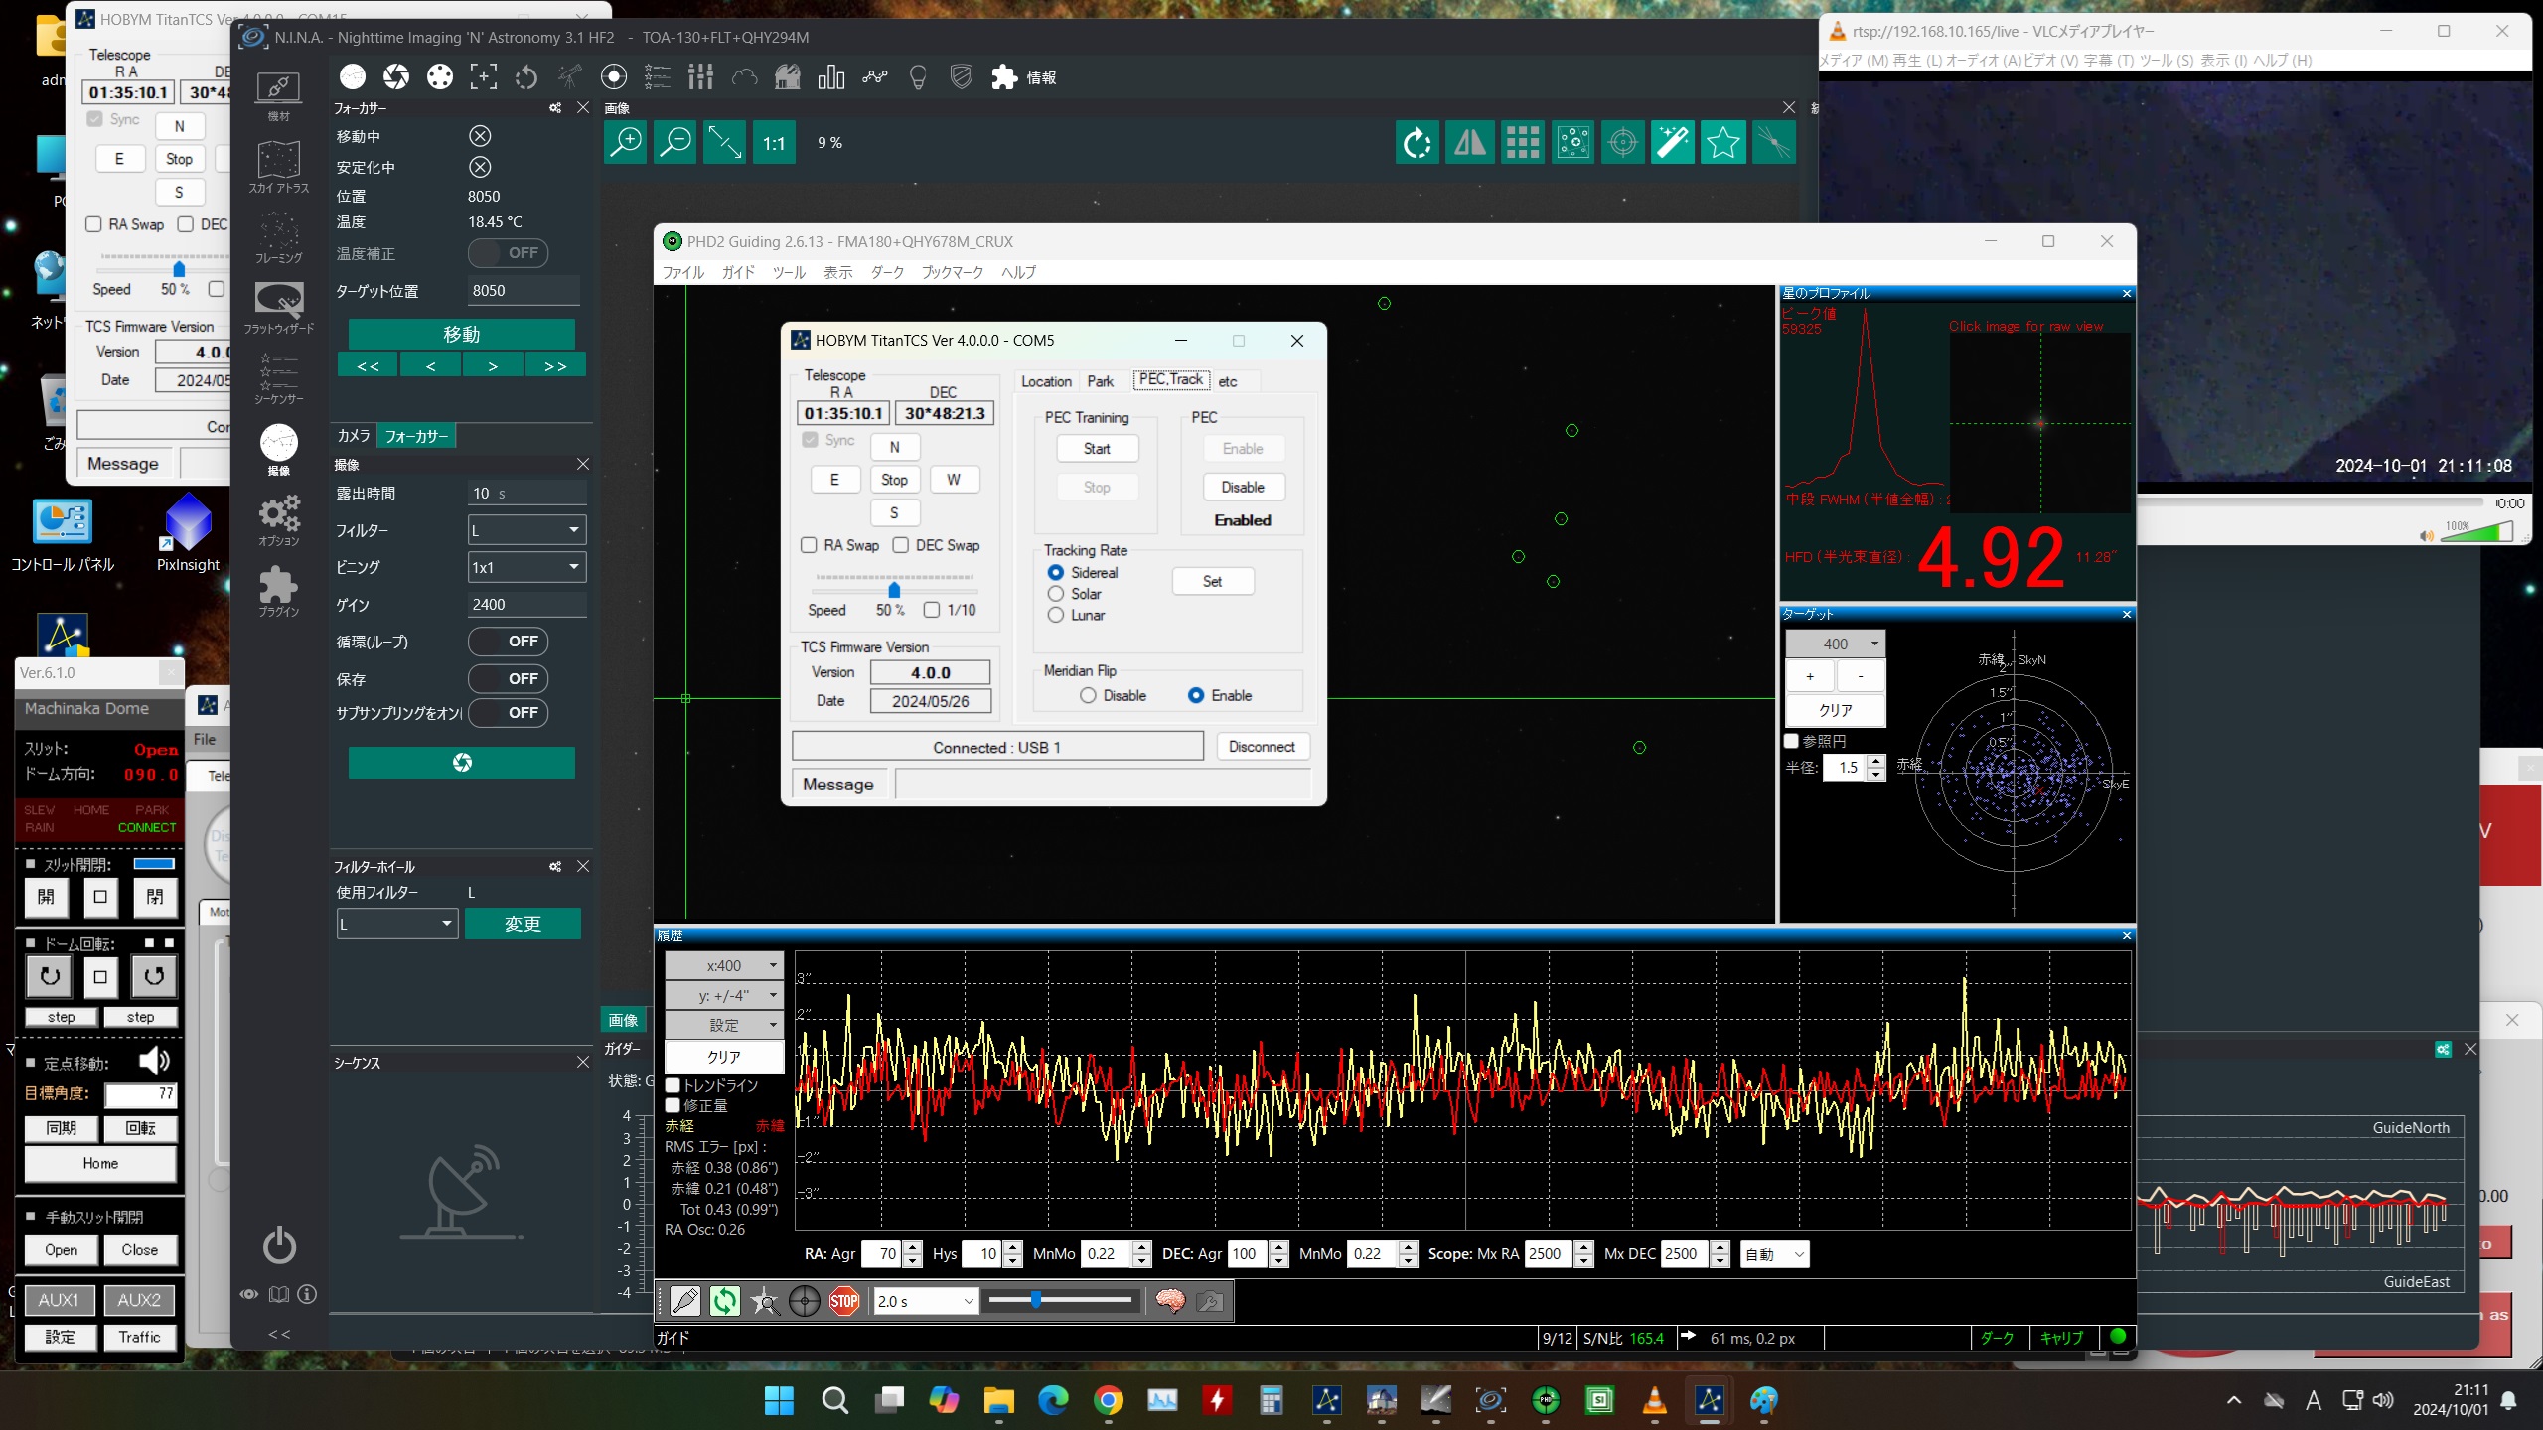Click target position field in NINA focuser
2543x1430 pixels.
click(524, 291)
